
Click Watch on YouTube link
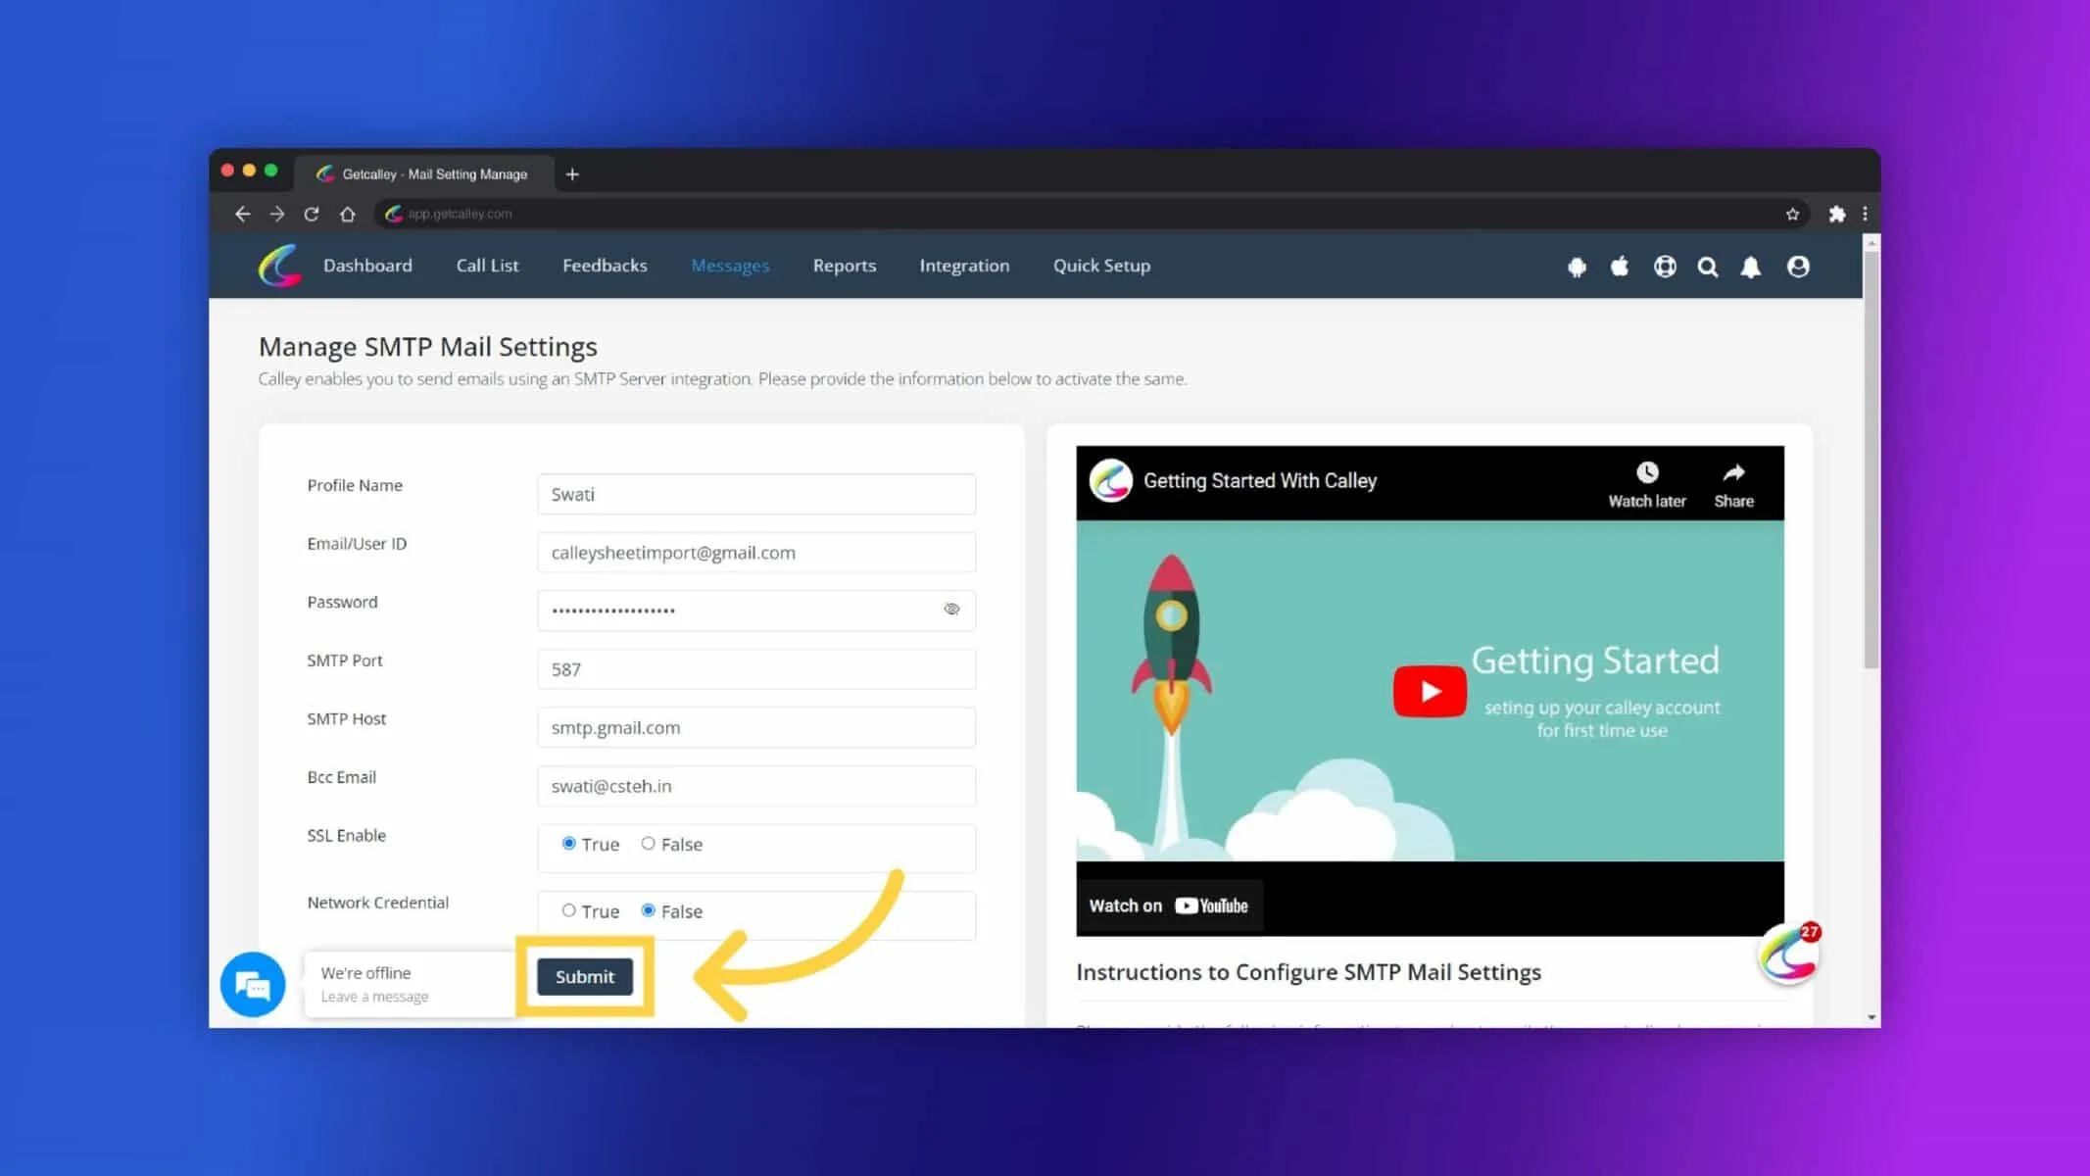[x=1169, y=906]
